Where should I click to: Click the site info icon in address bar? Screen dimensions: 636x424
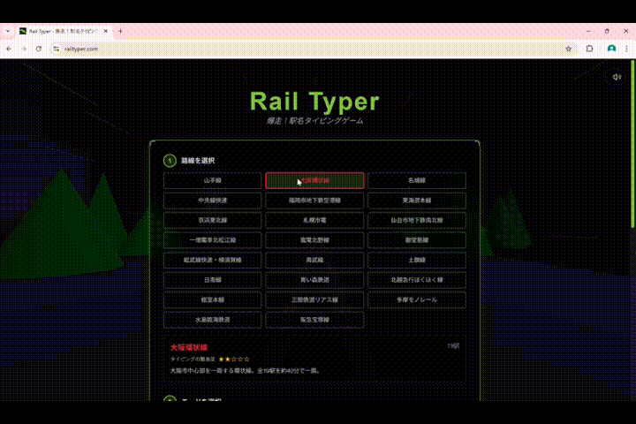[x=56, y=49]
